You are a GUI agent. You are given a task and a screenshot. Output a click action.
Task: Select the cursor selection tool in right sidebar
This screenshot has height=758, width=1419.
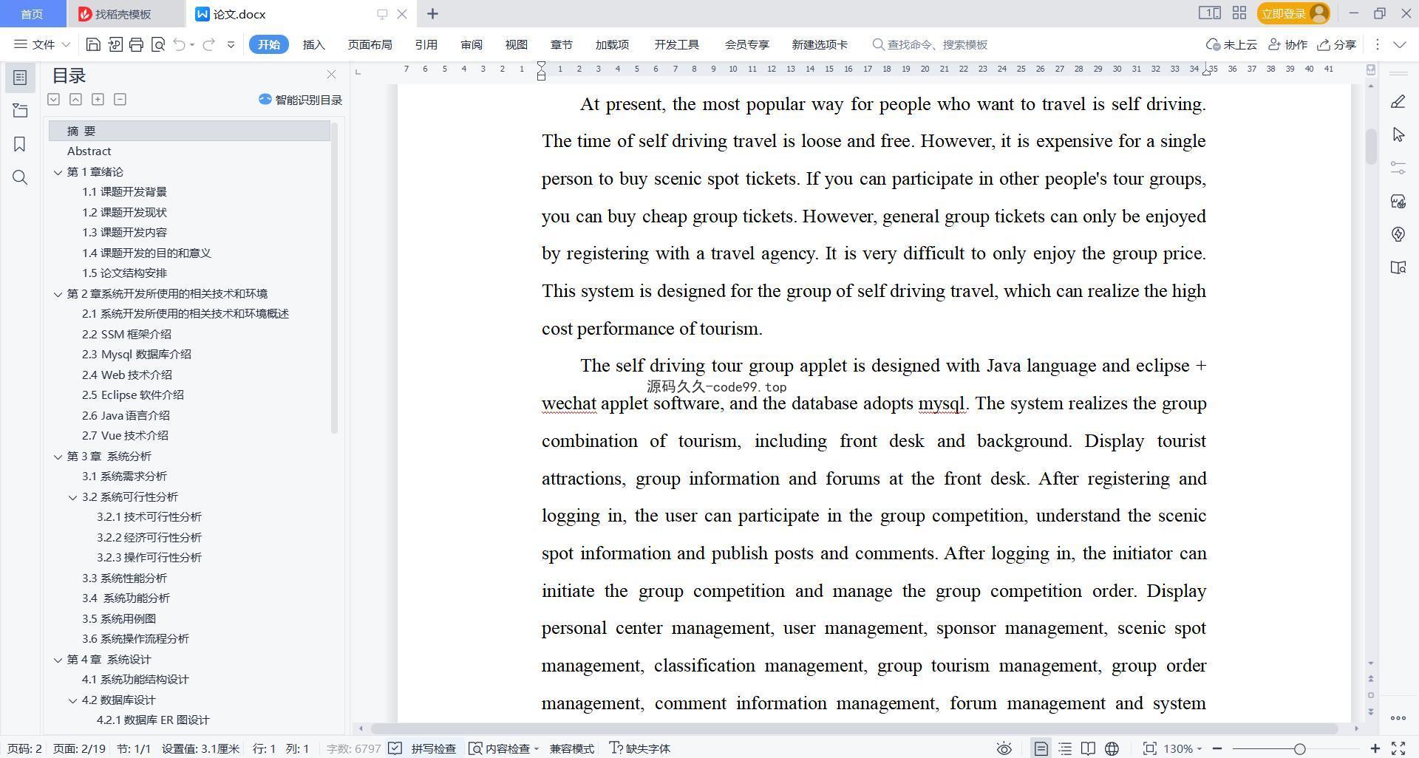coord(1398,134)
